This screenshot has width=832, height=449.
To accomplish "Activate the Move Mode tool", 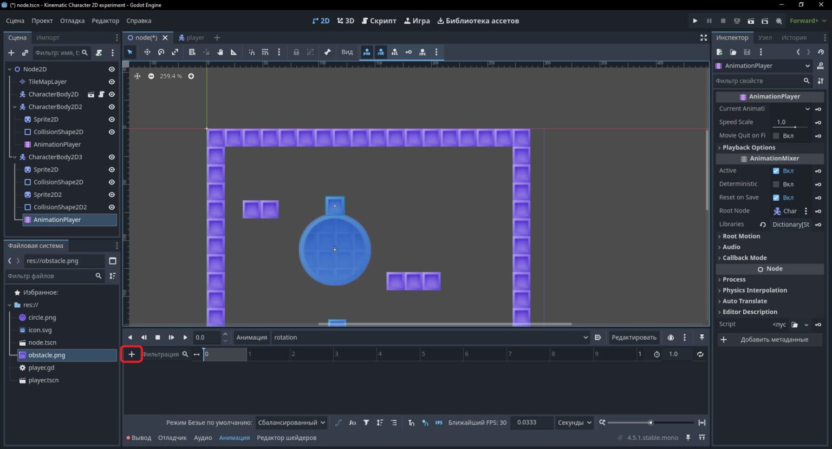I will [x=147, y=52].
